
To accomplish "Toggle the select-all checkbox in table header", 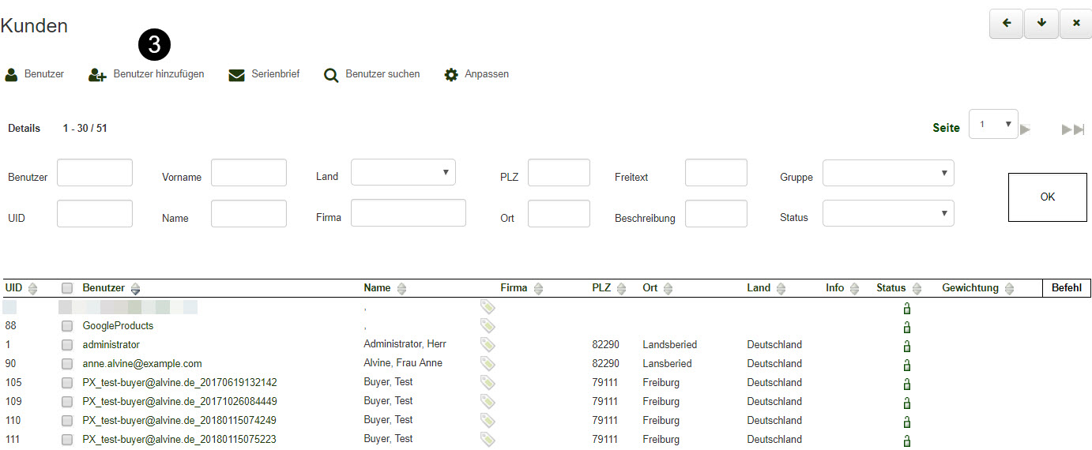I will [67, 288].
